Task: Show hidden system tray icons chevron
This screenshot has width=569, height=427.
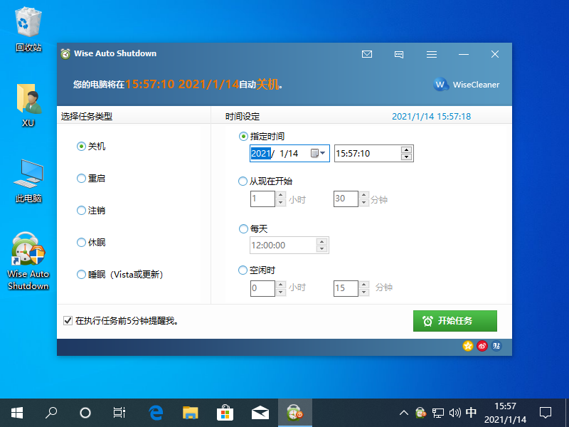Action: (x=403, y=413)
